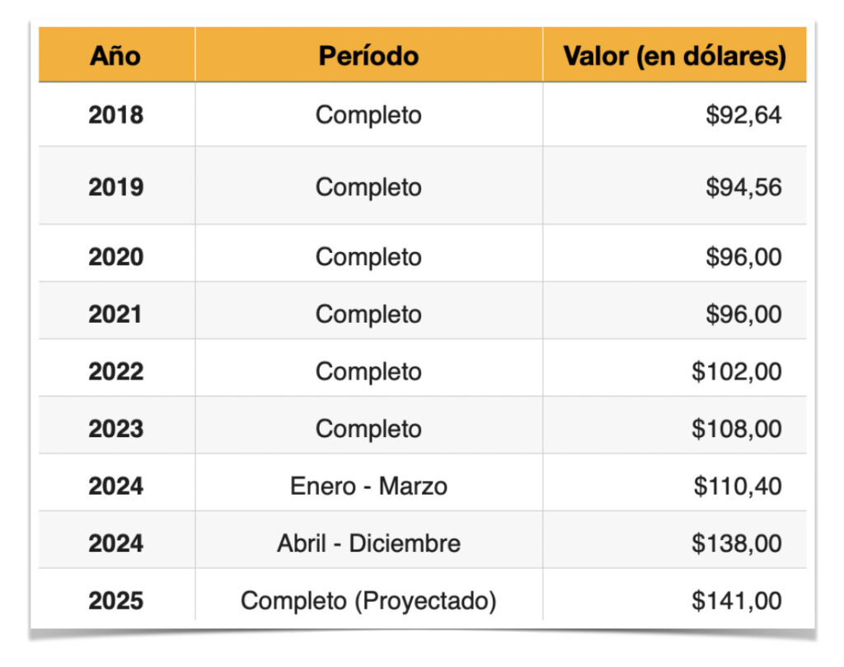
Task: Select the 2023 year cell
Action: [115, 429]
